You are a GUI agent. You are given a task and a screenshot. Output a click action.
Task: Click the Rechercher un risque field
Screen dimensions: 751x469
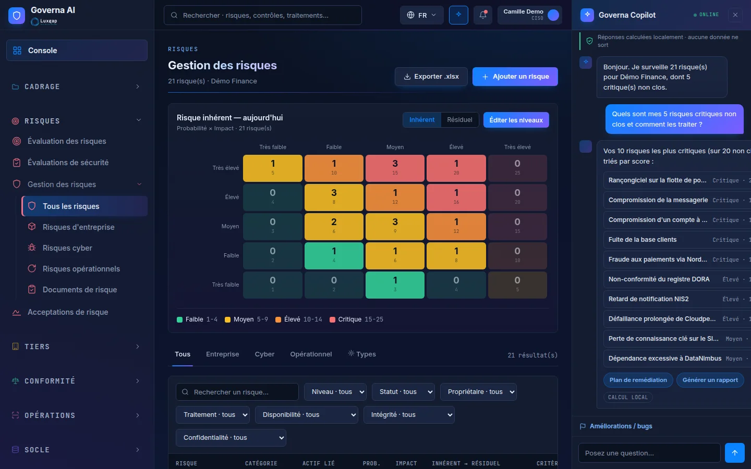(237, 392)
